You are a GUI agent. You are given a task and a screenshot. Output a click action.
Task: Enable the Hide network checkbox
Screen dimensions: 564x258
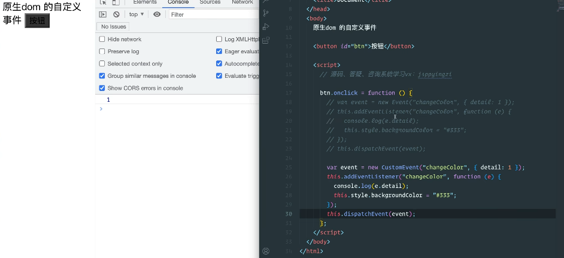tap(102, 40)
